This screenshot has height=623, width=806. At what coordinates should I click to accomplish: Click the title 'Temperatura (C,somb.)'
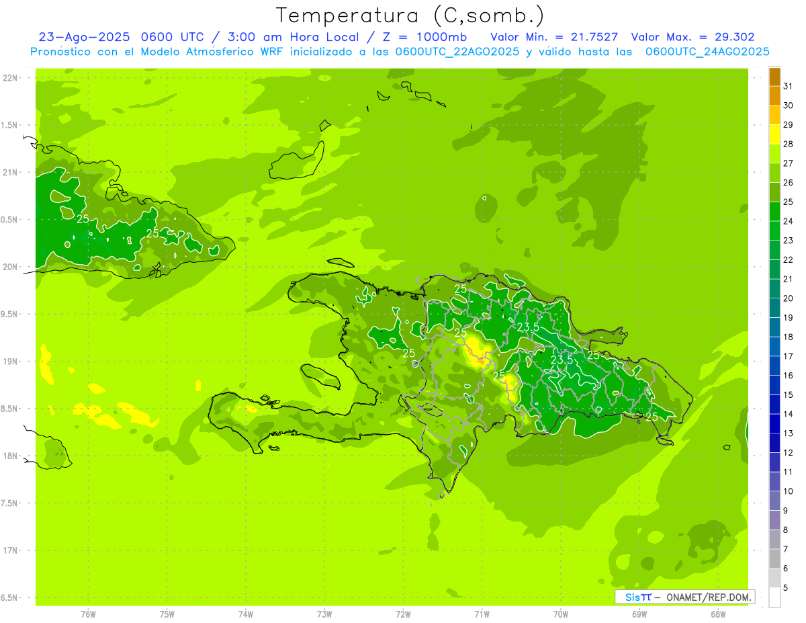410,16
